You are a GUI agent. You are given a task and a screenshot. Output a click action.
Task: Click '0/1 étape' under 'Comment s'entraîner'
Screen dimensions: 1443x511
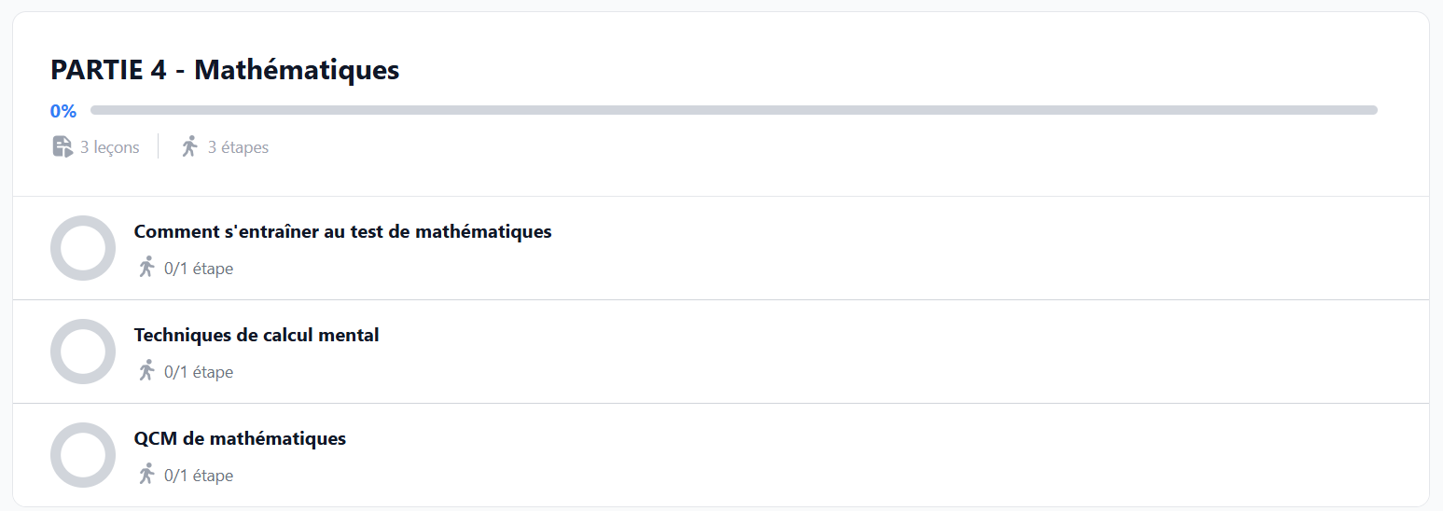pyautogui.click(x=199, y=269)
